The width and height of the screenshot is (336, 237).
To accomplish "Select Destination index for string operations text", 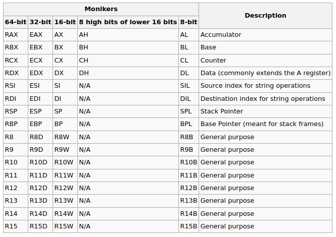I will 263,99.
